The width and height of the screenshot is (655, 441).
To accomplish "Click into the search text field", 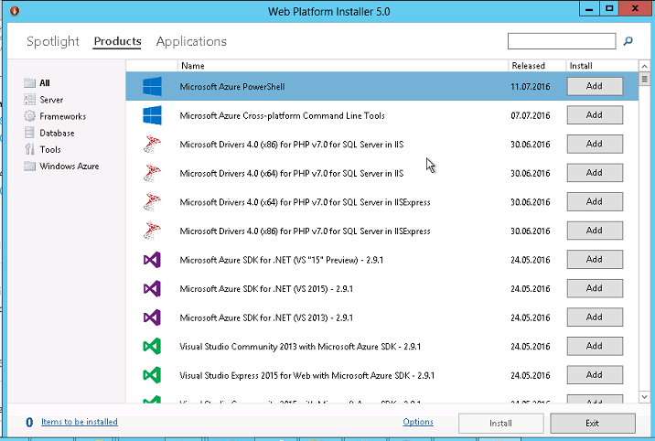I will pyautogui.click(x=561, y=41).
